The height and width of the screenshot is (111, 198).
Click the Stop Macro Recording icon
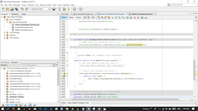[x=138, y=18]
